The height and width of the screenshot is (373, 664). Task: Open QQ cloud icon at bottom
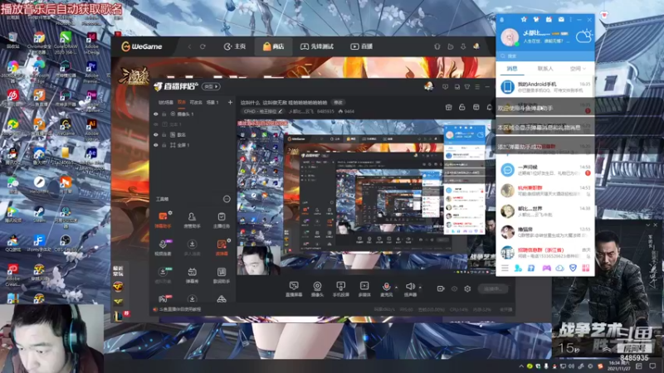tap(559, 268)
